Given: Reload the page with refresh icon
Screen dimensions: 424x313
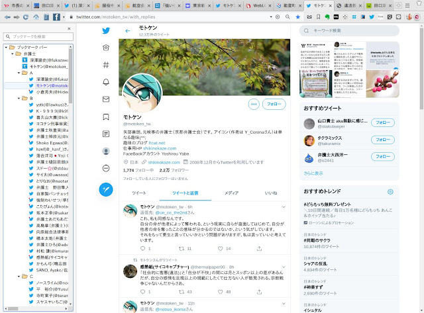Looking at the screenshot, I should pyautogui.click(x=26, y=17).
